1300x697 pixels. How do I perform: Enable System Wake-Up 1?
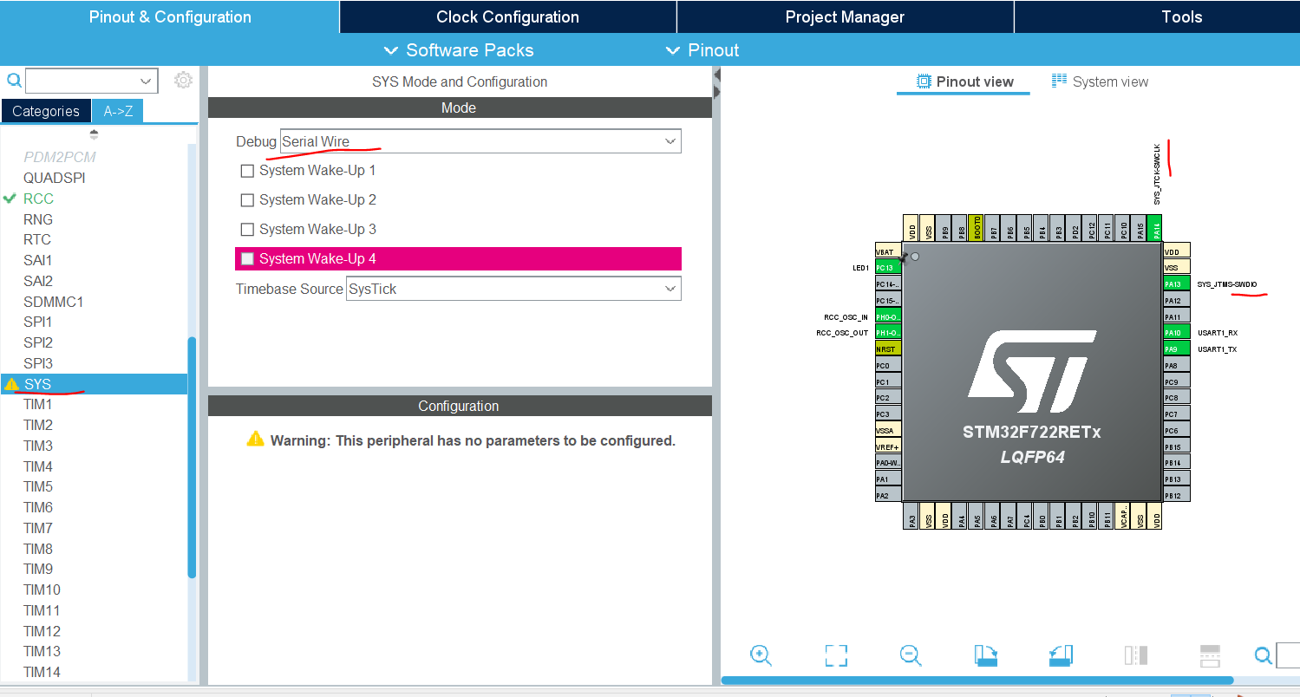click(246, 171)
